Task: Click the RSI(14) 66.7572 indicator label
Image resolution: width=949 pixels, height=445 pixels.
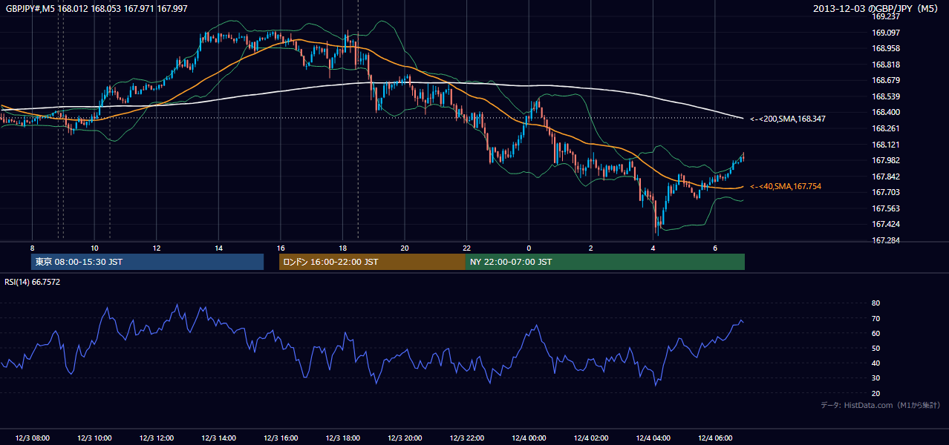Action: (33, 282)
